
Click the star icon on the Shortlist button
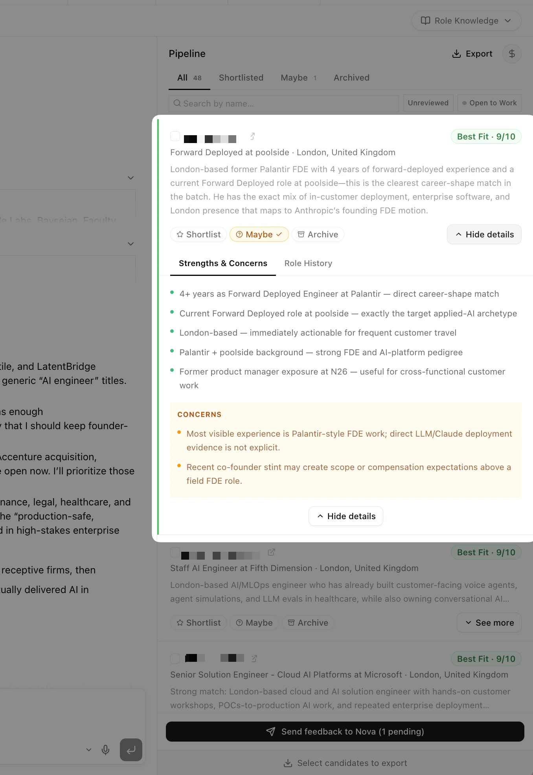180,234
